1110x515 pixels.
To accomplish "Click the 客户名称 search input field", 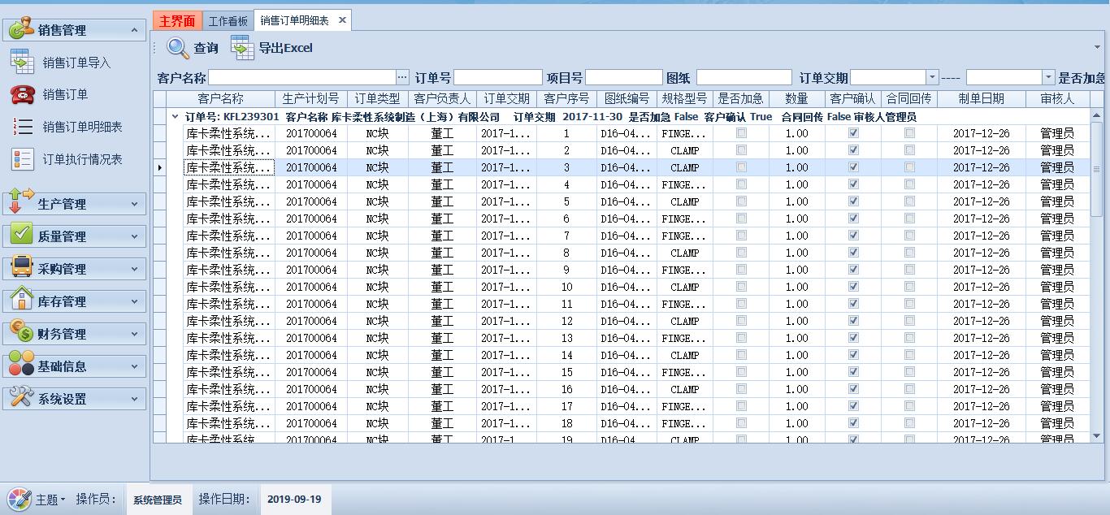I will pyautogui.click(x=302, y=78).
